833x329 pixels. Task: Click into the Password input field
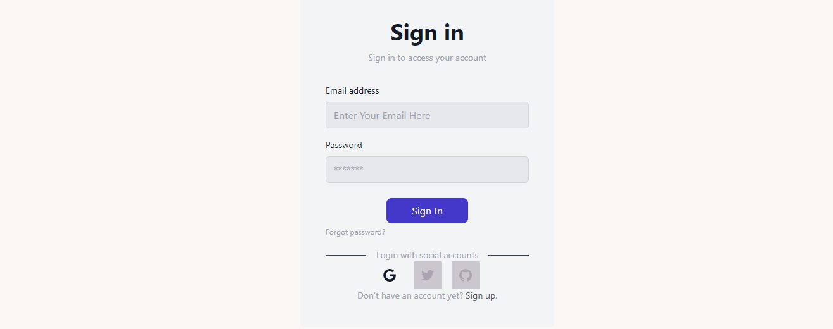point(427,170)
